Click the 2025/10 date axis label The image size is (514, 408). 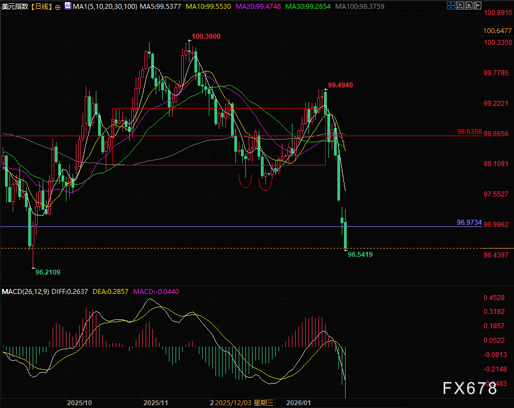pos(78,402)
